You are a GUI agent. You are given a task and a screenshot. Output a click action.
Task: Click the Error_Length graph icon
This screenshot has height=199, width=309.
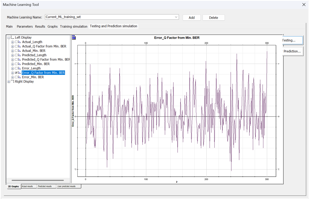coord(20,68)
